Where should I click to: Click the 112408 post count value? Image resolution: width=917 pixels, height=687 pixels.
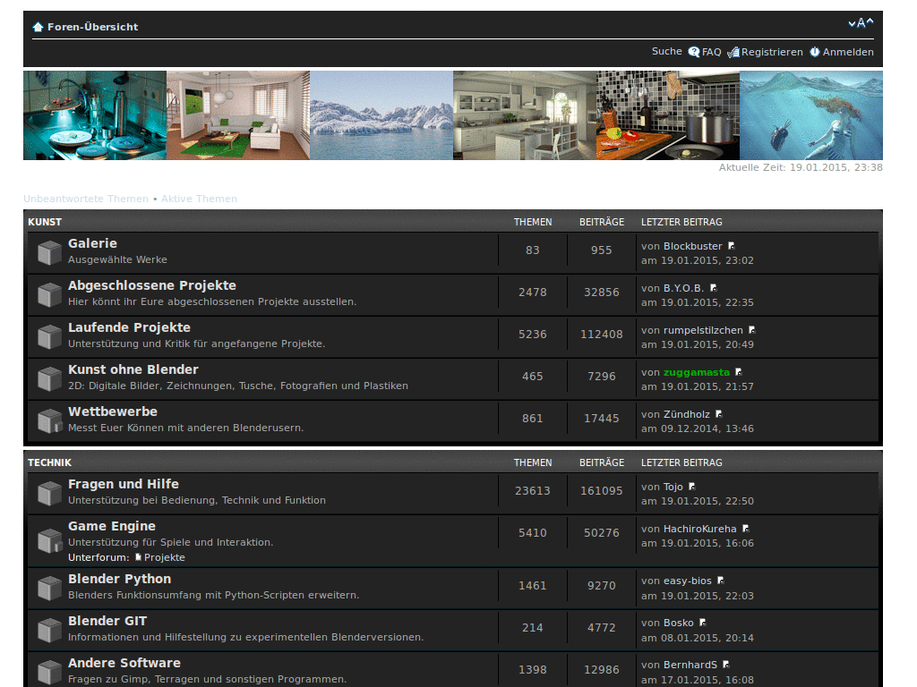pos(601,335)
